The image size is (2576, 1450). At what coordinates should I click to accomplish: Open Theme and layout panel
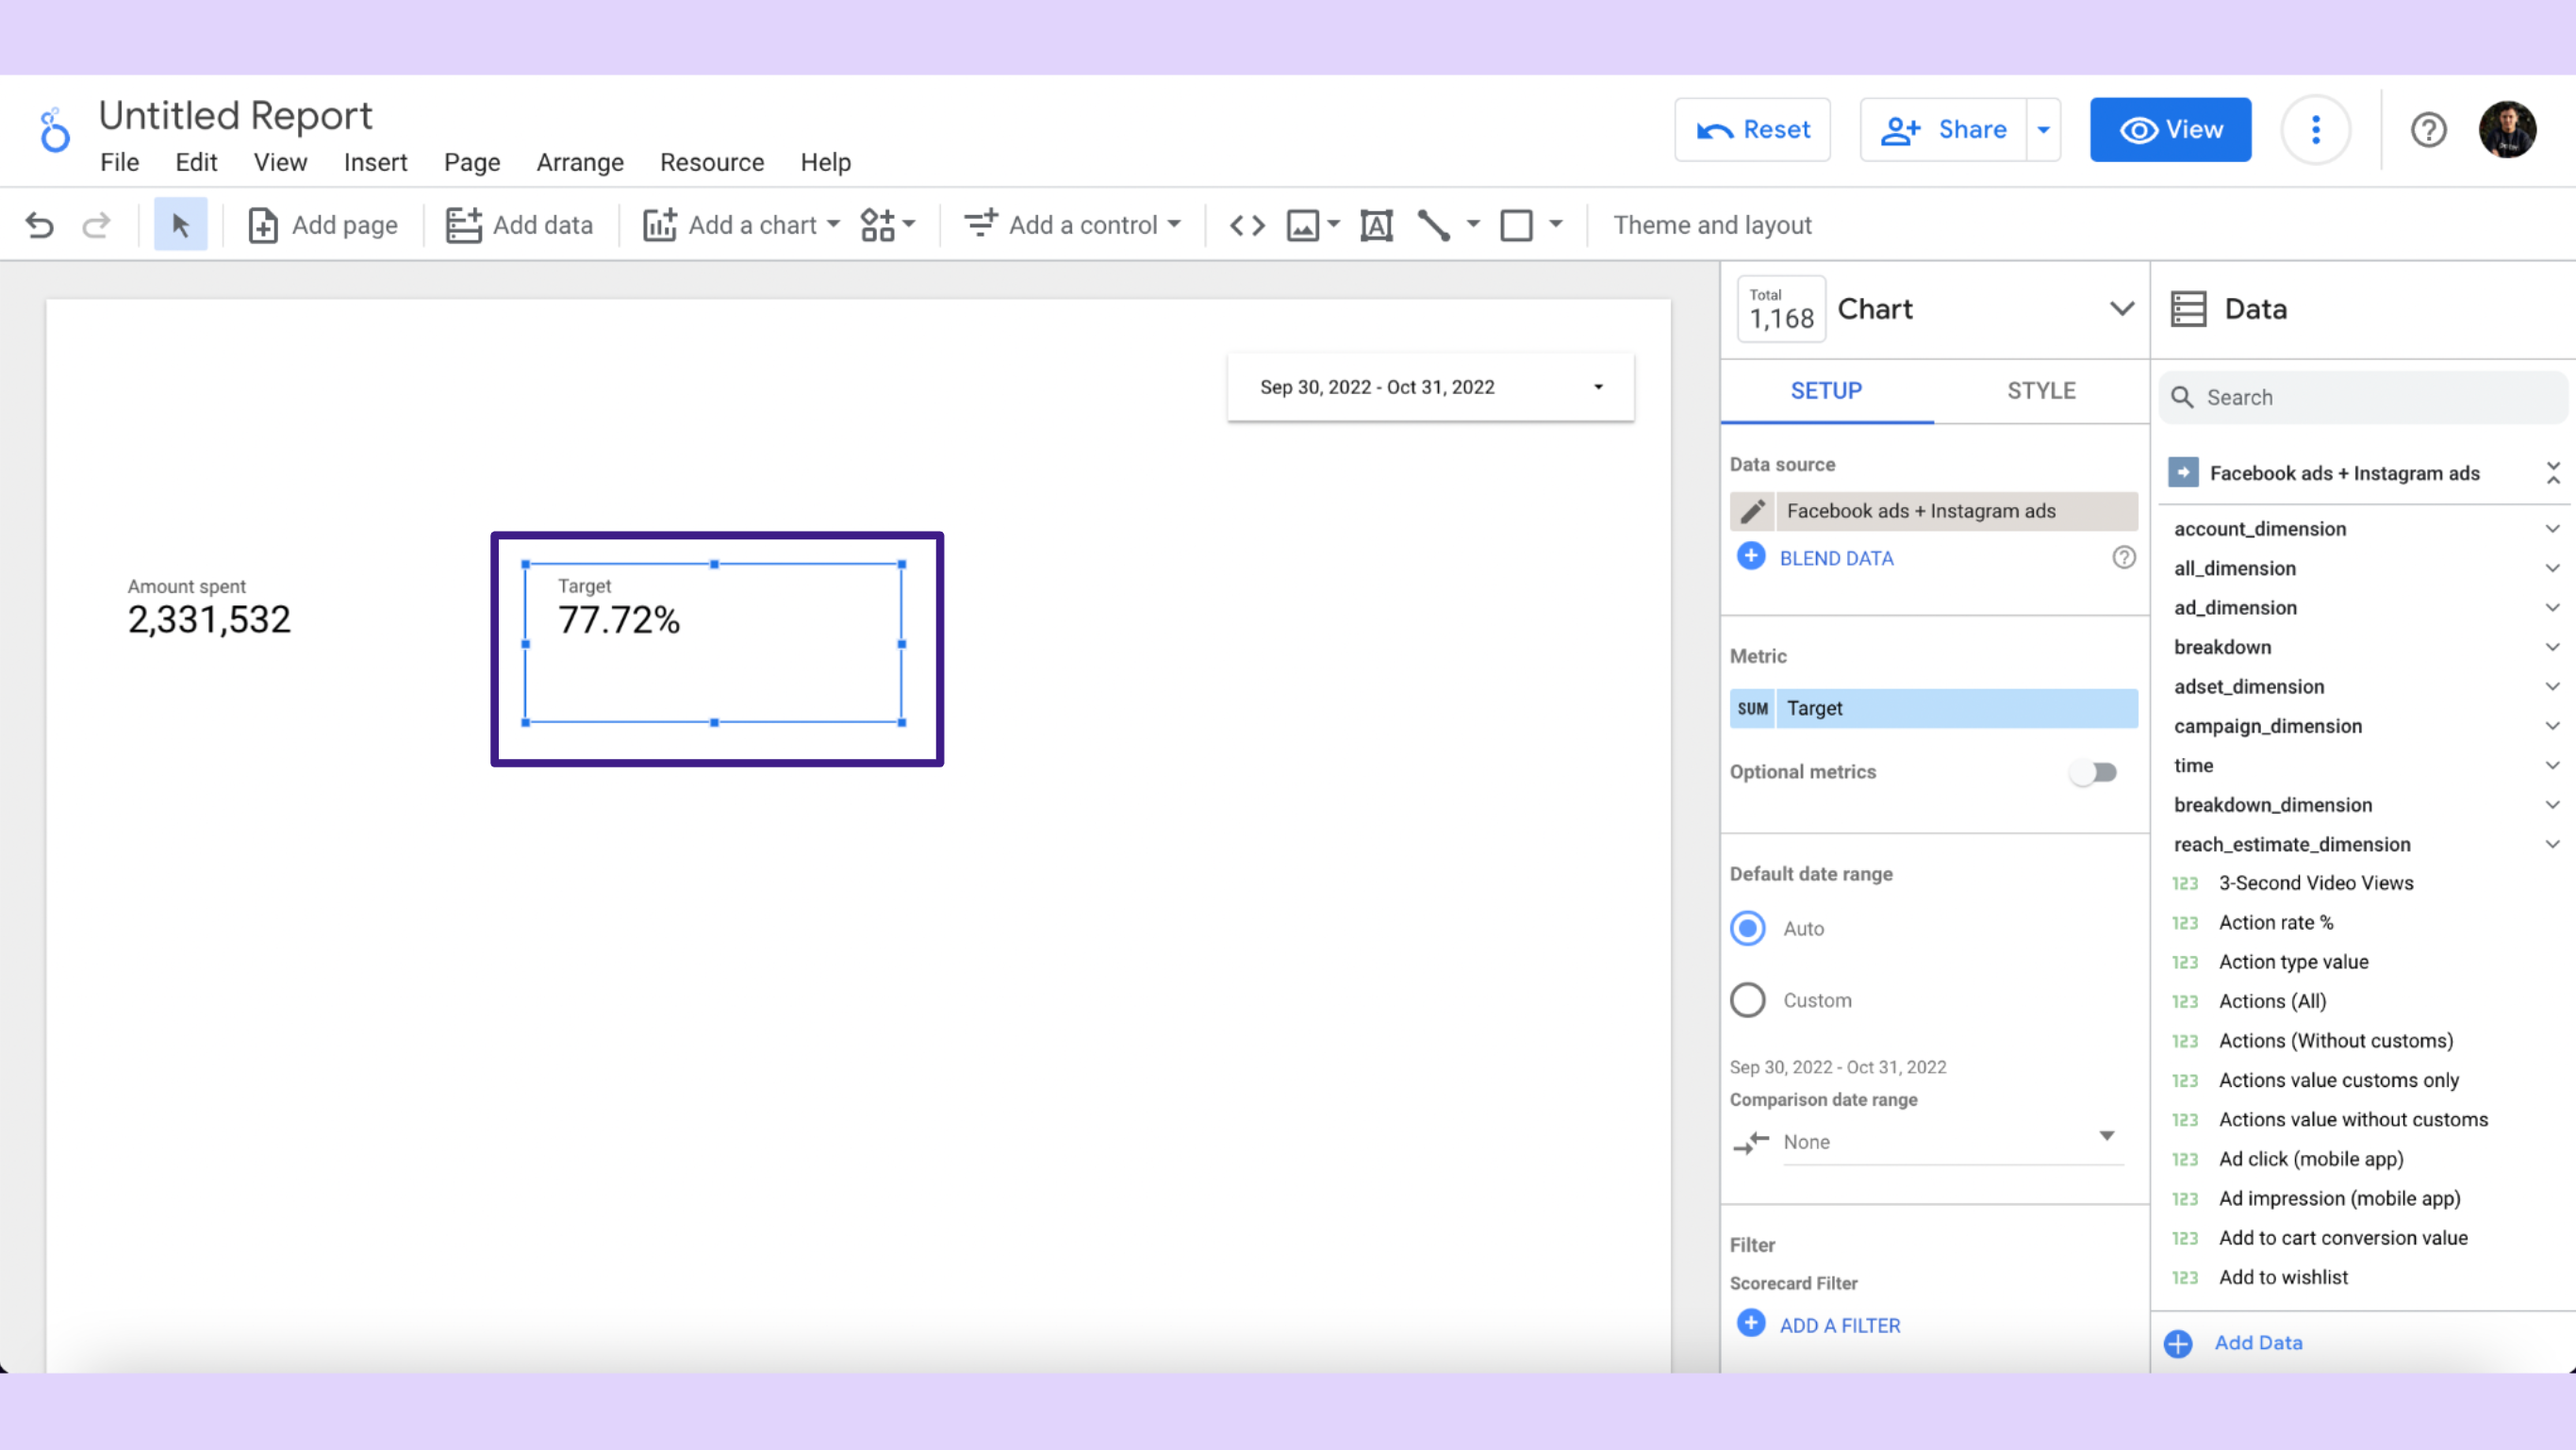coord(1712,225)
